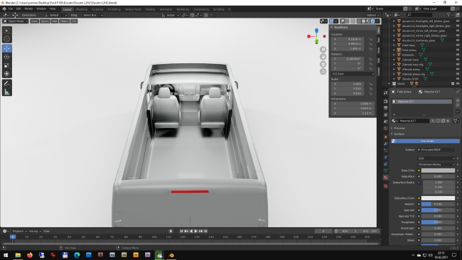The image size is (462, 260).
Task: Switch to the UV Editing workspace tab
Action: pos(114,9)
